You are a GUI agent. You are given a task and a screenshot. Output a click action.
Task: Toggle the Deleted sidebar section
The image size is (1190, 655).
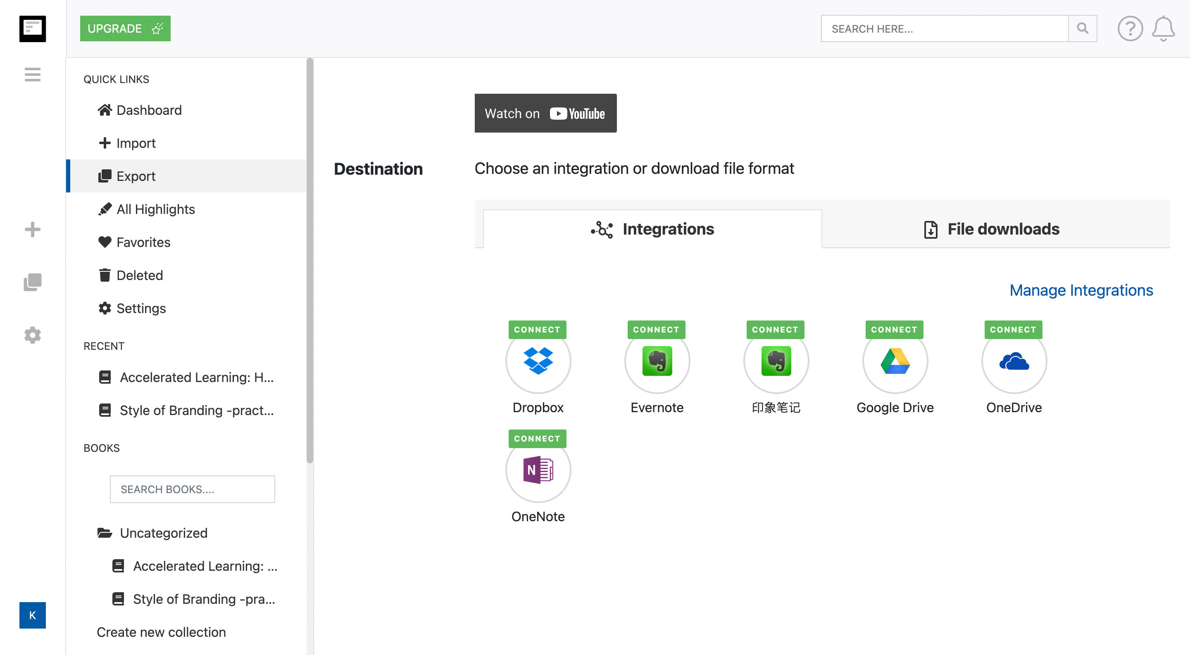coord(140,275)
